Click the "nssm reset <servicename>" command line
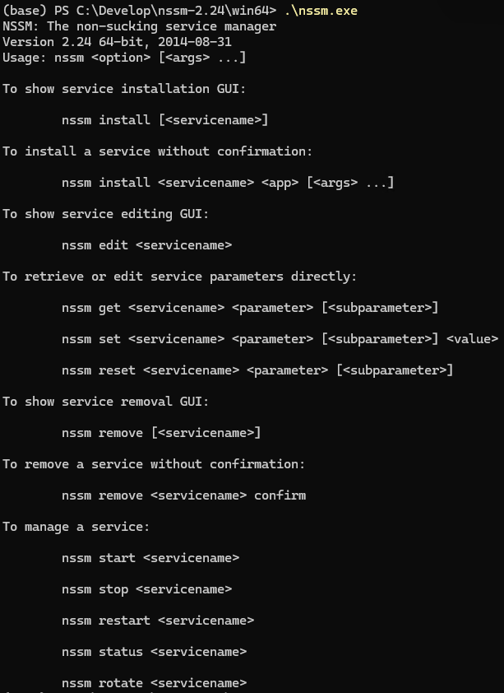504x693 pixels. pyautogui.click(x=257, y=370)
